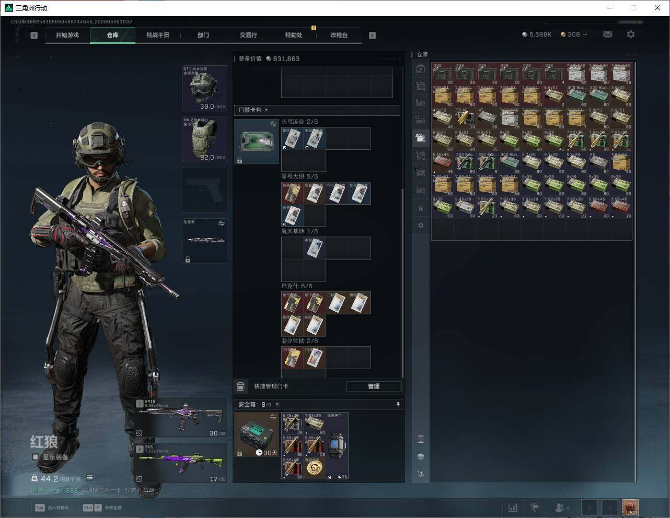Click the Tab 进入特勤处 shortcut button
The width and height of the screenshot is (670, 518).
click(52, 508)
